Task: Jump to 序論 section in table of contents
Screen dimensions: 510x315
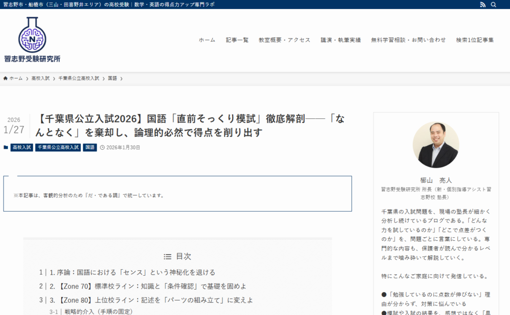Action: (x=132, y=272)
